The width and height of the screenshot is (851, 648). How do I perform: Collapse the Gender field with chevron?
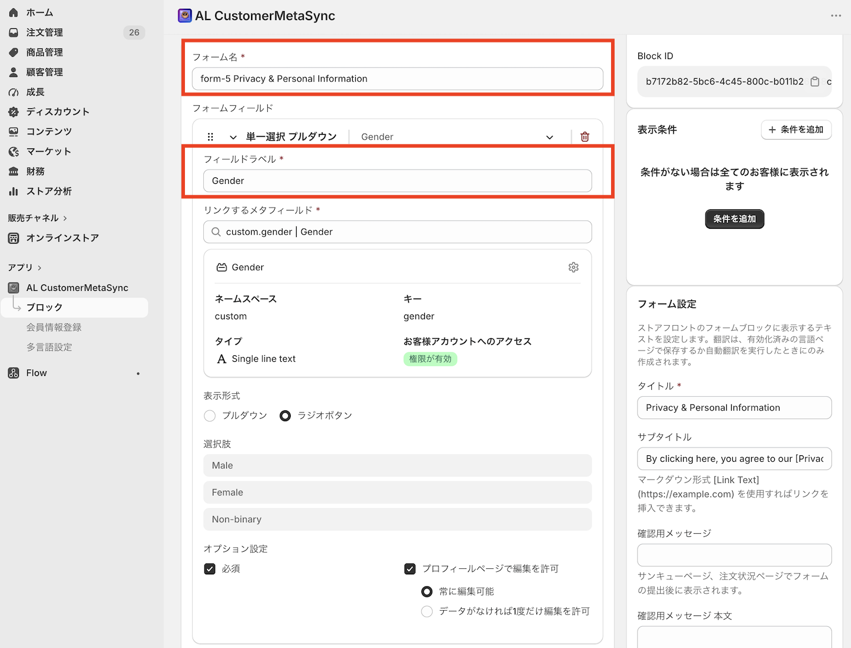point(233,137)
